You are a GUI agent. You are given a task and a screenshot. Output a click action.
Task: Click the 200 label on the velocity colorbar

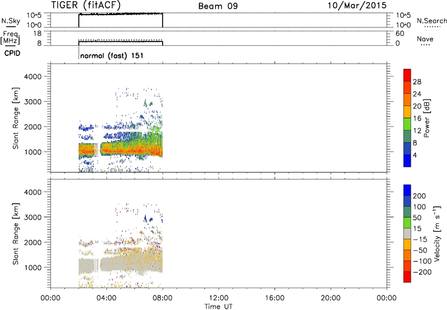(420, 196)
